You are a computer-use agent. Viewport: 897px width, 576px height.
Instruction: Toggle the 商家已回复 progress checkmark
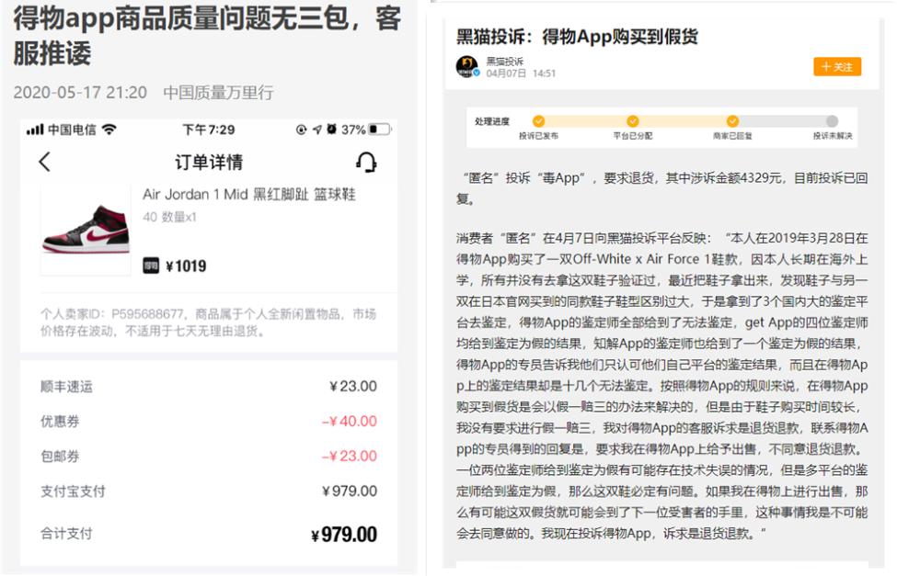(x=732, y=120)
